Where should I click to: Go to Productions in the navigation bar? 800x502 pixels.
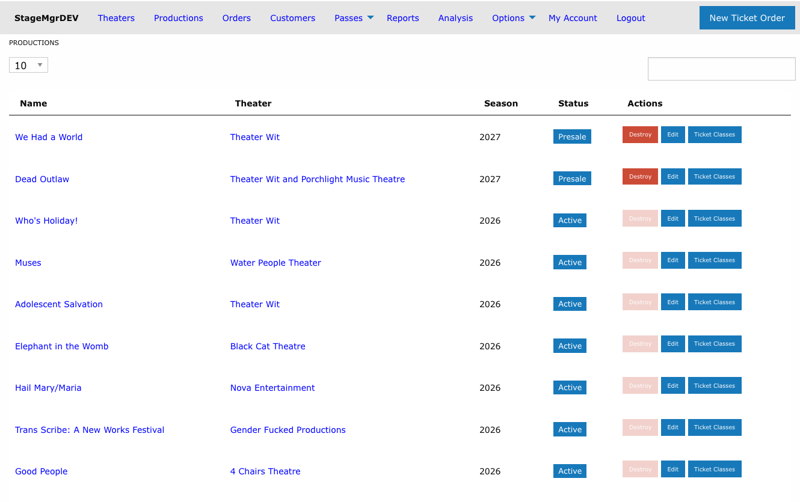(179, 18)
